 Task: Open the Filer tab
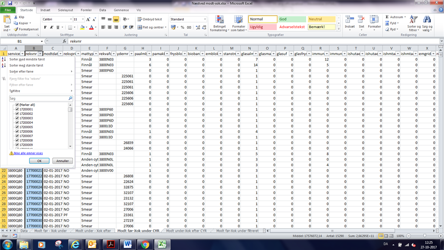coord(8,10)
